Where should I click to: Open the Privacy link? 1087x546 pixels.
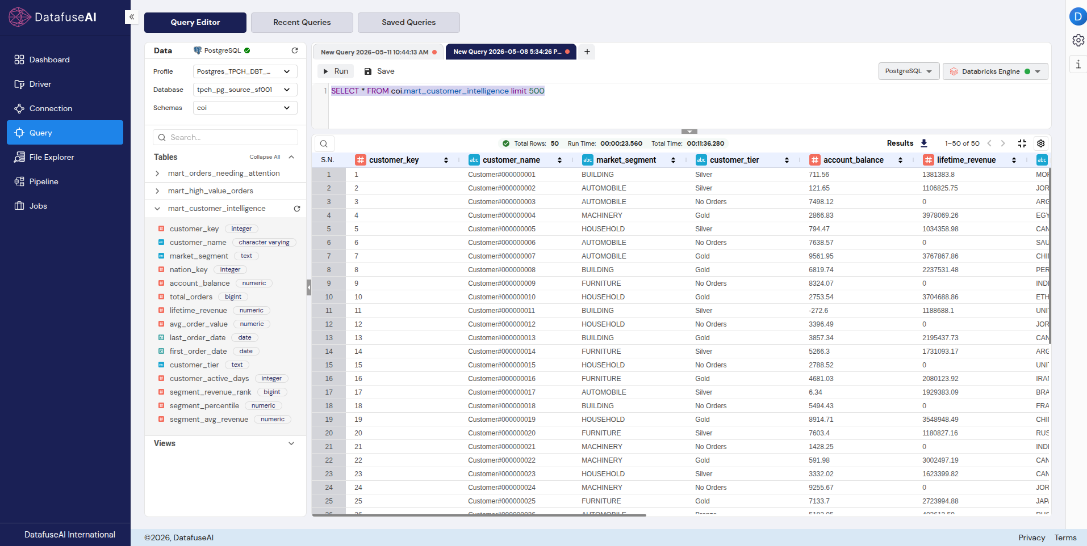(x=1032, y=537)
